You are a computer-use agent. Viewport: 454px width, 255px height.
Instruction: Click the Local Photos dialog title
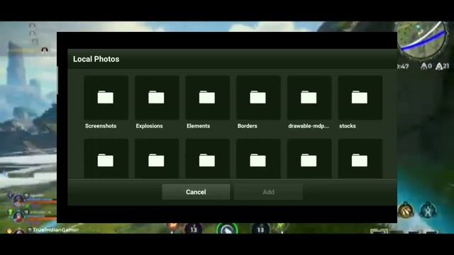tap(96, 59)
